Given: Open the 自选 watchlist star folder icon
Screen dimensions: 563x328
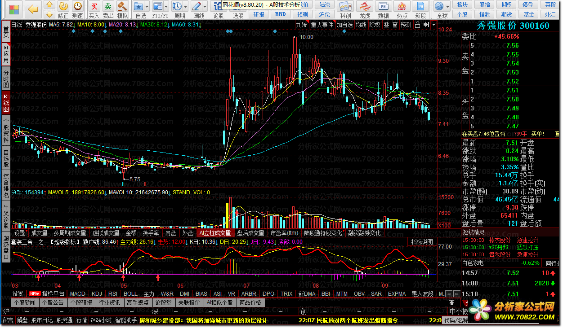Looking at the screenshot, I should tap(138, 6).
